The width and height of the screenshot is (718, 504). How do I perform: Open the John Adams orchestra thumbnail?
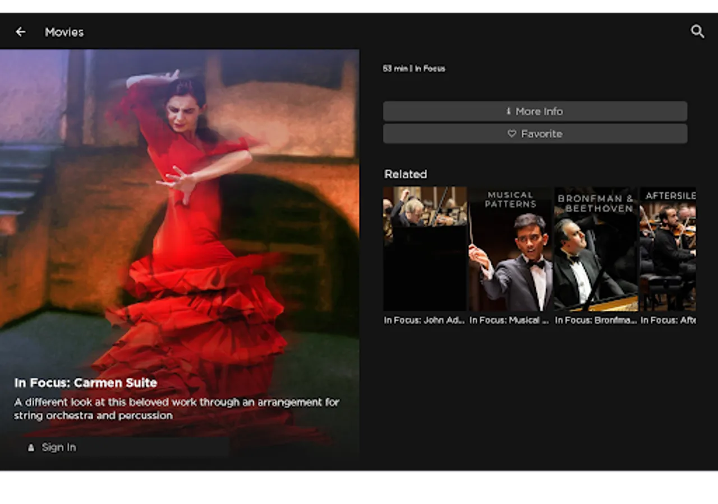pyautogui.click(x=425, y=249)
